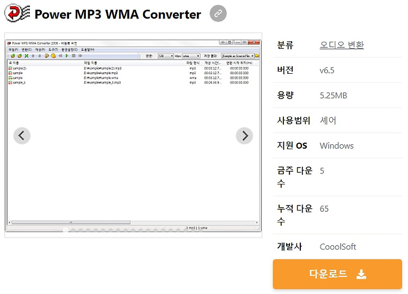The height and width of the screenshot is (294, 408).
Task: Click the license value 셰어
Action: coord(328,120)
